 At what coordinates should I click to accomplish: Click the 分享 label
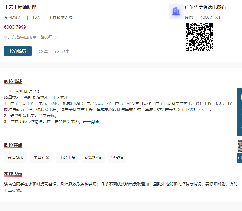(x=65, y=51)
